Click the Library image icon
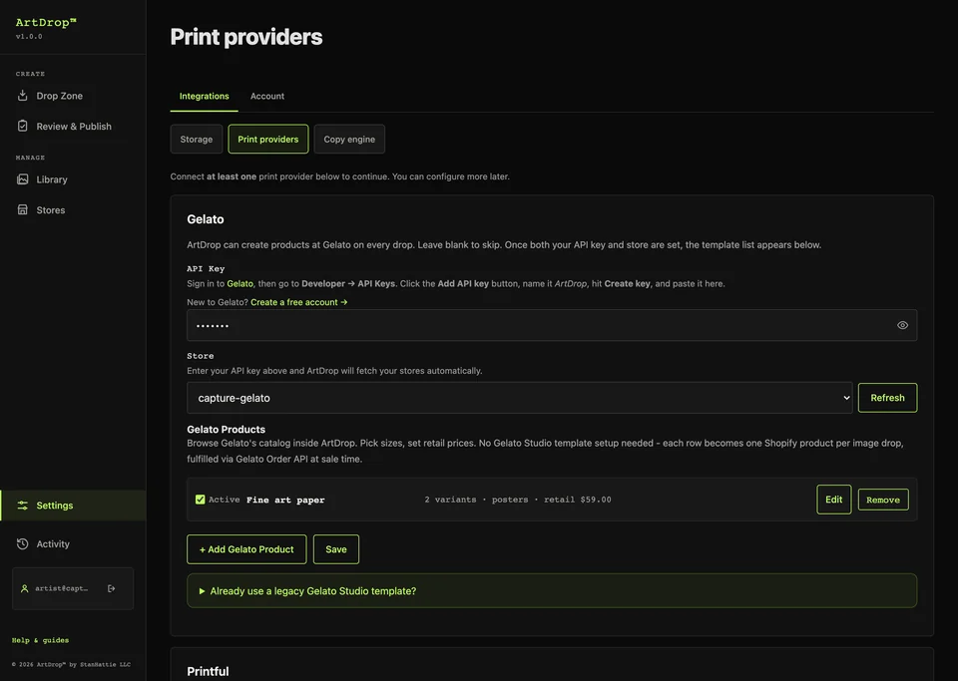The image size is (958, 681). (x=23, y=178)
